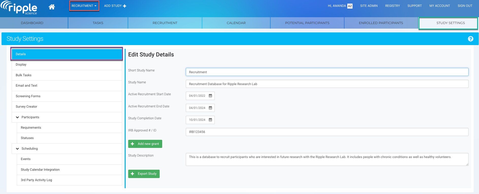Collapse the Participants section chevron
The height and width of the screenshot is (194, 479).
18,117
